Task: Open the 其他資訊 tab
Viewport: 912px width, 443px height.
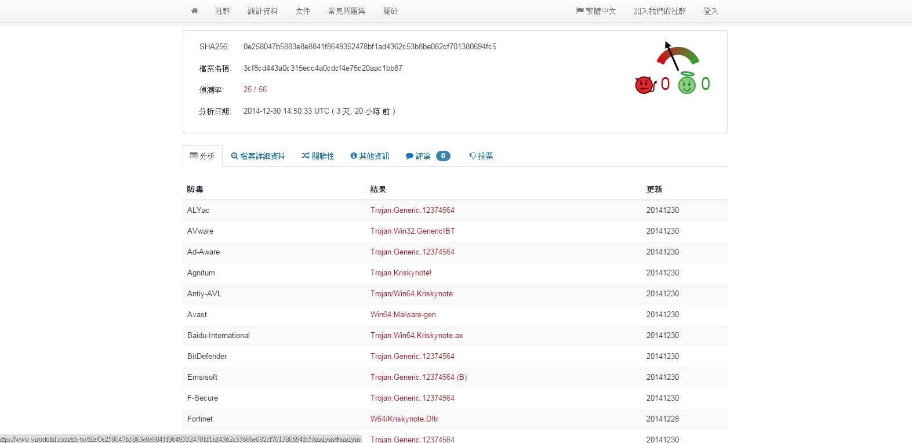Action: point(370,156)
